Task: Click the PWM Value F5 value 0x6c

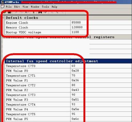Action: [75, 119]
